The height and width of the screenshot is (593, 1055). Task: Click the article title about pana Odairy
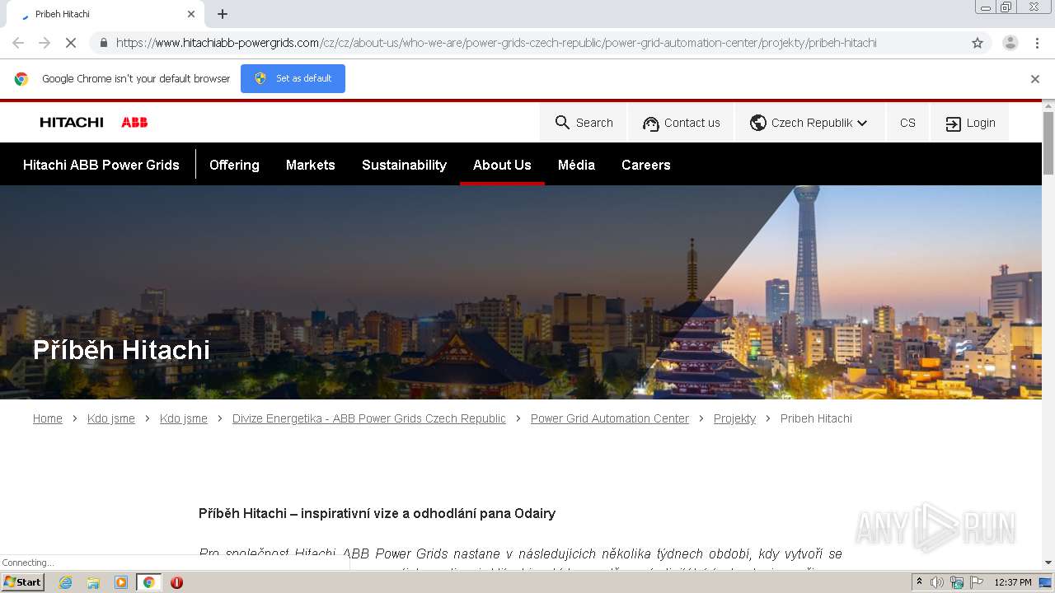coord(377,513)
